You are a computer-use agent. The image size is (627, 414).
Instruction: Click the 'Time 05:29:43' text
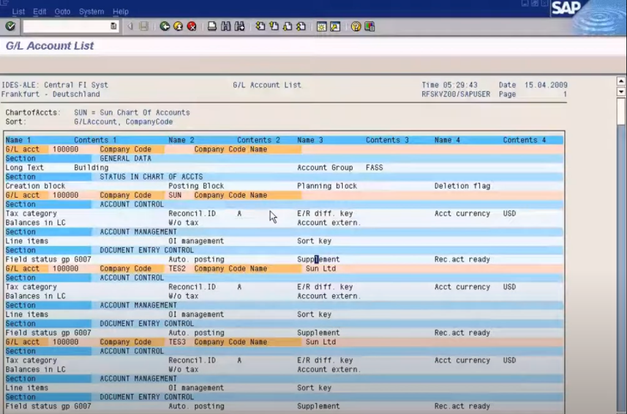click(449, 85)
